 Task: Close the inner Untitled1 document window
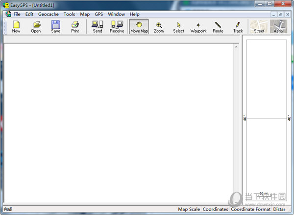[288, 14]
